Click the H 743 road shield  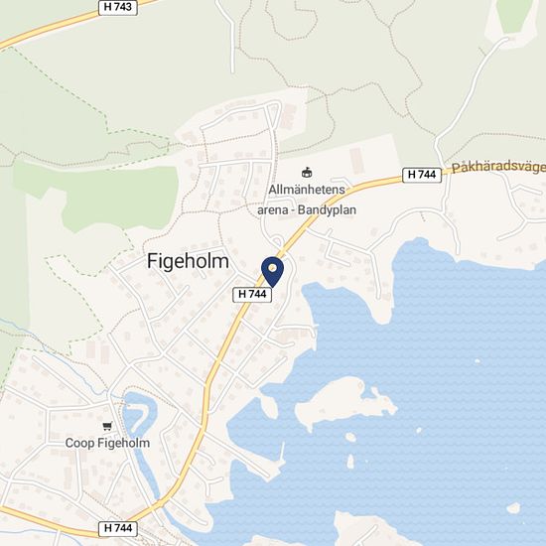click(118, 7)
